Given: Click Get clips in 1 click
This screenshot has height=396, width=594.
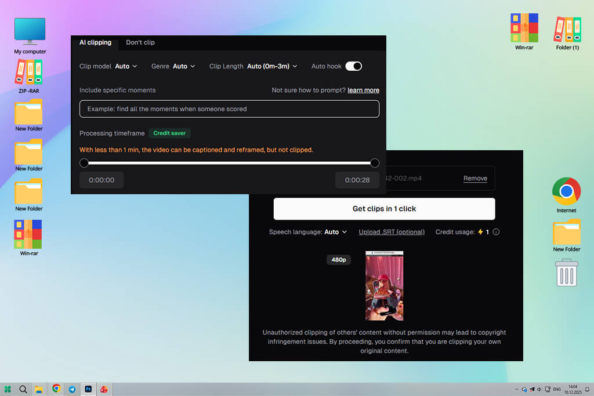Looking at the screenshot, I should click(384, 209).
